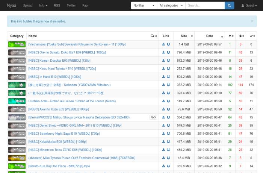This screenshot has width=263, height=173.
Task: Click completed count 174
Action: pos(251,85)
